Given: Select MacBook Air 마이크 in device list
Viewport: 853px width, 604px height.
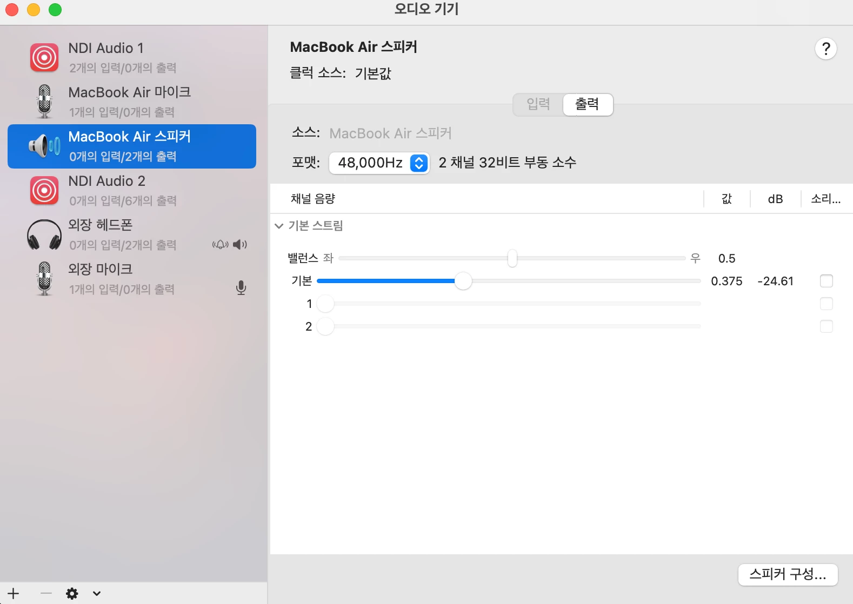Looking at the screenshot, I should click(x=132, y=102).
